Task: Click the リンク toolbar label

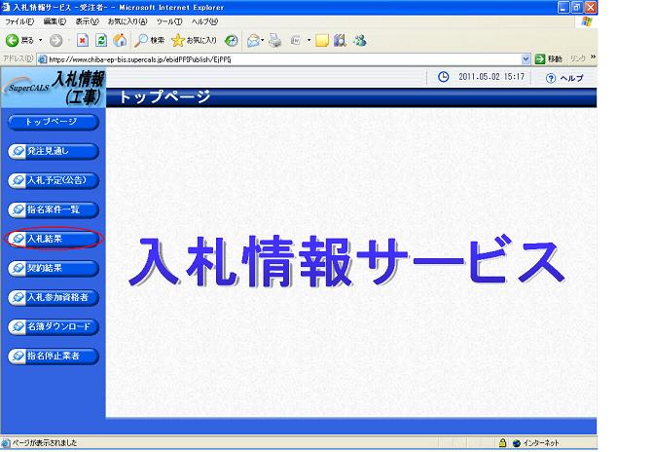Action: pos(578,58)
